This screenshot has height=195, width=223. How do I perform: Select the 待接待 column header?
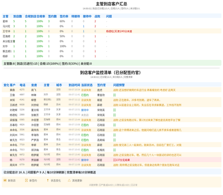pyautogui.click(x=76, y=17)
